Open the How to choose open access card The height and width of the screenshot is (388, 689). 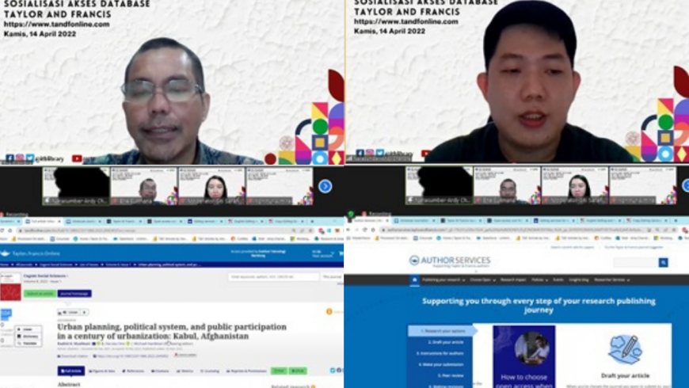coord(523,357)
